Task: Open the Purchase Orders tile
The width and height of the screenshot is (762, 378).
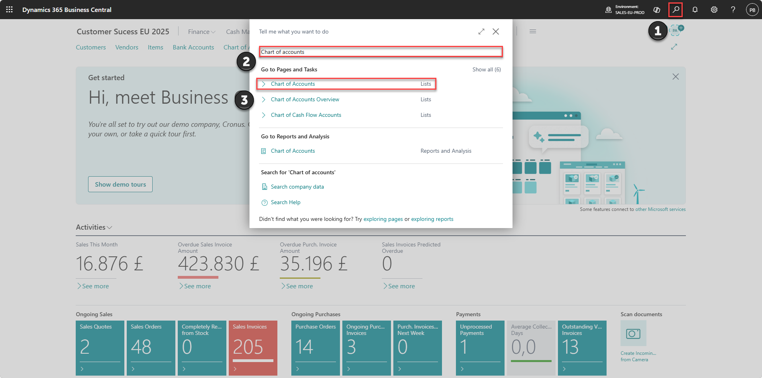Action: point(316,348)
